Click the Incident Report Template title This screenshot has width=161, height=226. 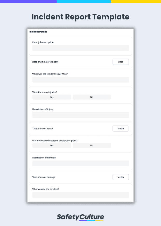80,17
